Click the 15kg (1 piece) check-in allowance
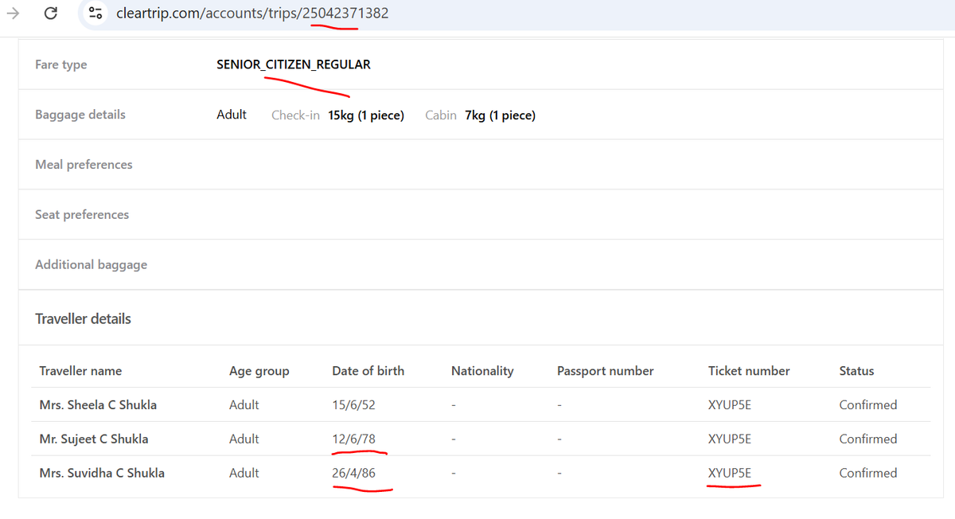 (366, 115)
